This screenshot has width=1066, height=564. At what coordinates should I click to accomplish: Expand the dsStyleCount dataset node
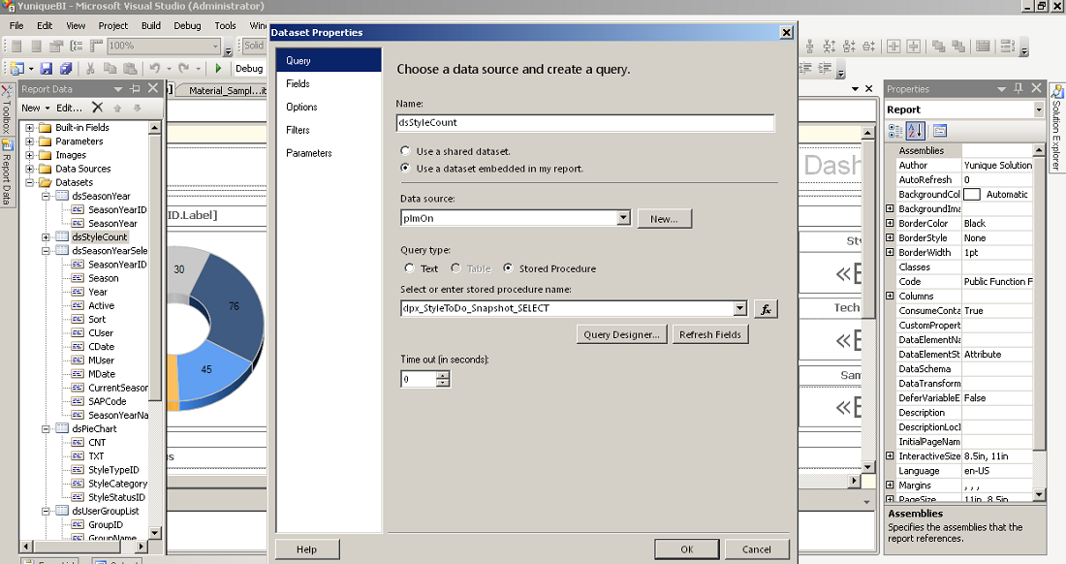point(46,237)
